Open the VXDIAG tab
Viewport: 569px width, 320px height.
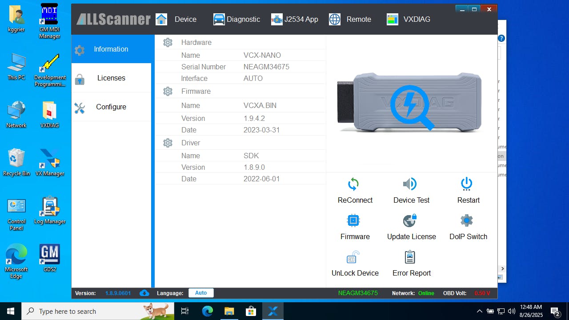tap(409, 19)
